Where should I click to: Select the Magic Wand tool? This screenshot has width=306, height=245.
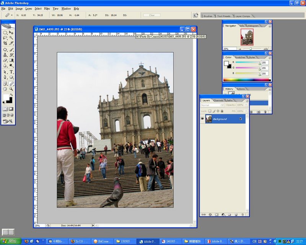[11, 38]
